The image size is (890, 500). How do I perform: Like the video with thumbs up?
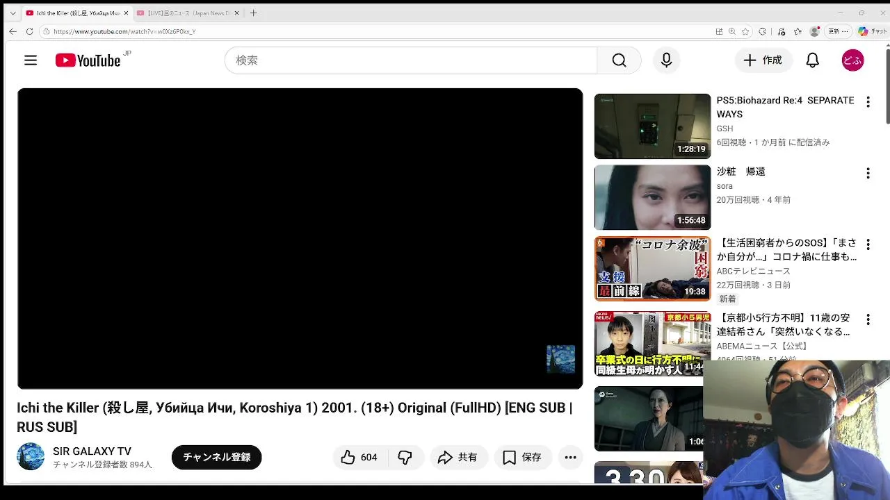(359, 457)
